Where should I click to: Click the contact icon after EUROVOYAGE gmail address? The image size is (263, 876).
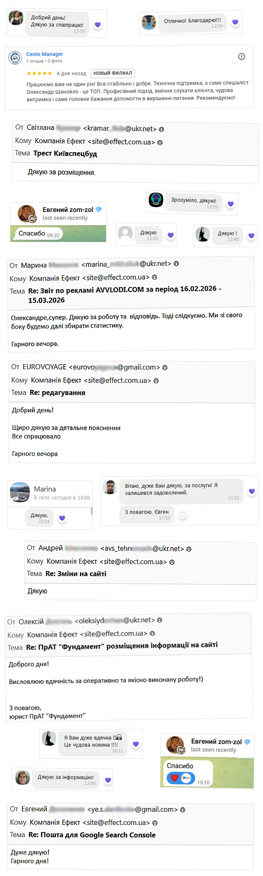pos(165,367)
